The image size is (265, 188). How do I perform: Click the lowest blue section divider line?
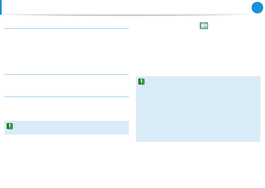point(67,97)
